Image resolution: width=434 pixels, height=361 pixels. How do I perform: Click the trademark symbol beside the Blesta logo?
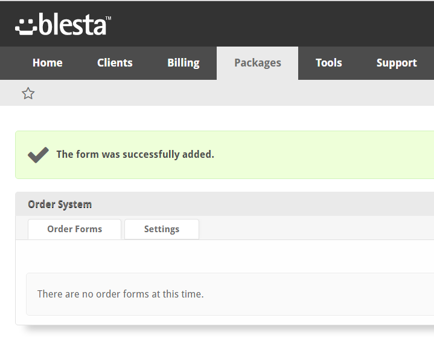(109, 18)
